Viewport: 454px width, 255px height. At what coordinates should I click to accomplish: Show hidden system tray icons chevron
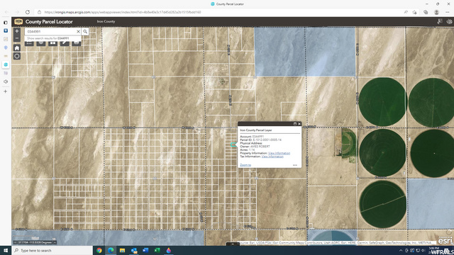401,251
